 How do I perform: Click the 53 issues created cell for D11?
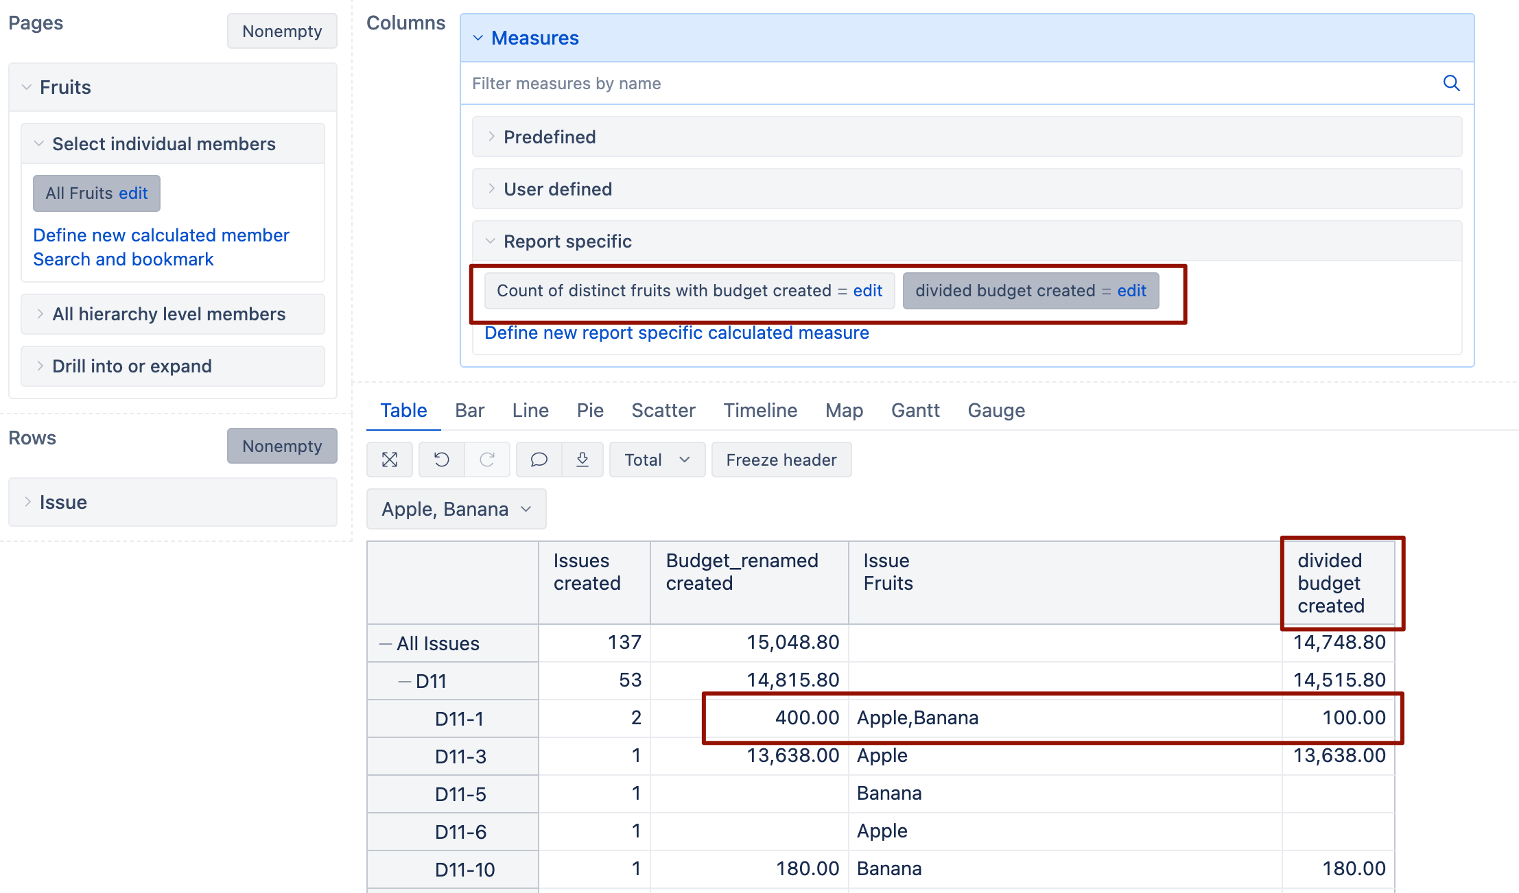click(594, 680)
